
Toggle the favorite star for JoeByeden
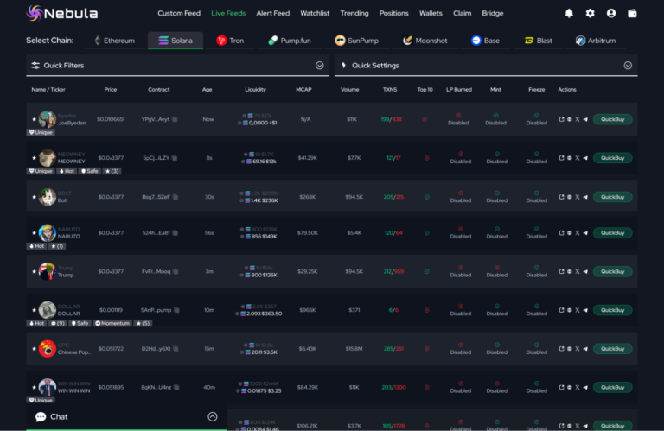pos(35,119)
